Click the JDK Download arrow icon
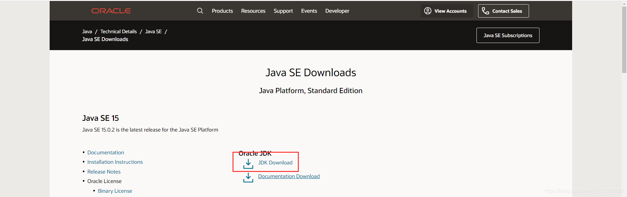This screenshot has width=627, height=197. coord(248,164)
